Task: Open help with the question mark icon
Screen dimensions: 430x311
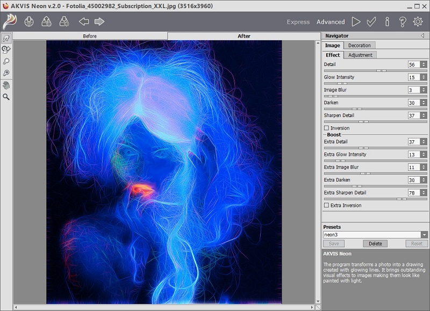Action: point(403,22)
